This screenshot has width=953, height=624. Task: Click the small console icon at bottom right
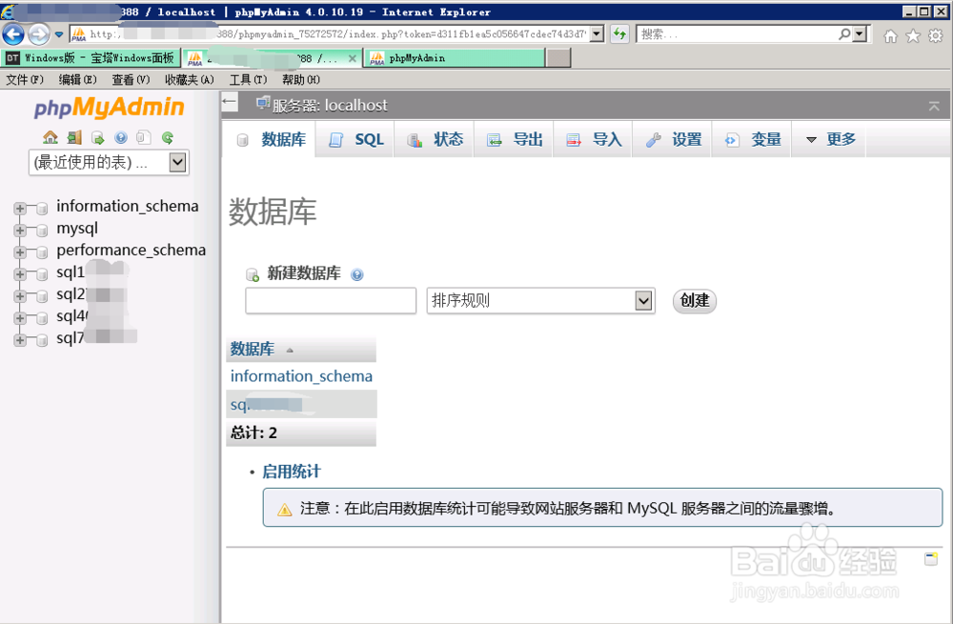pos(931,558)
